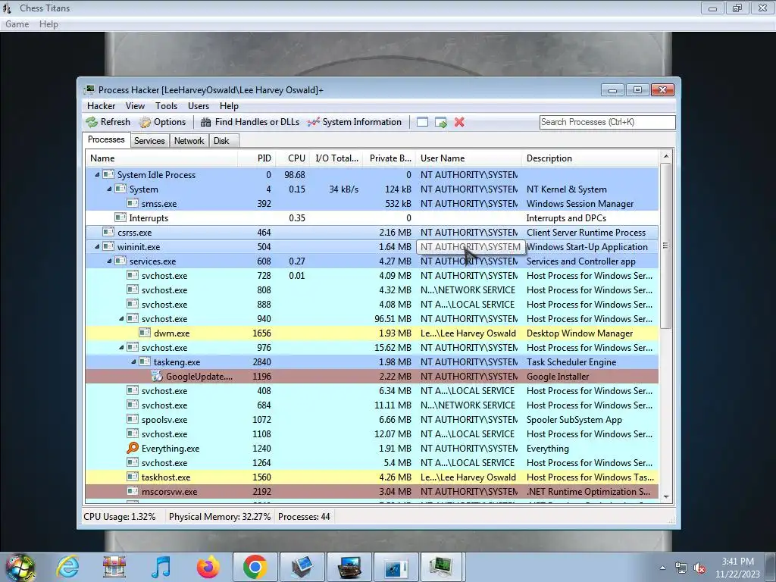Click the mscorsvw.exe process icon
Image resolution: width=776 pixels, height=582 pixels.
[x=132, y=491]
